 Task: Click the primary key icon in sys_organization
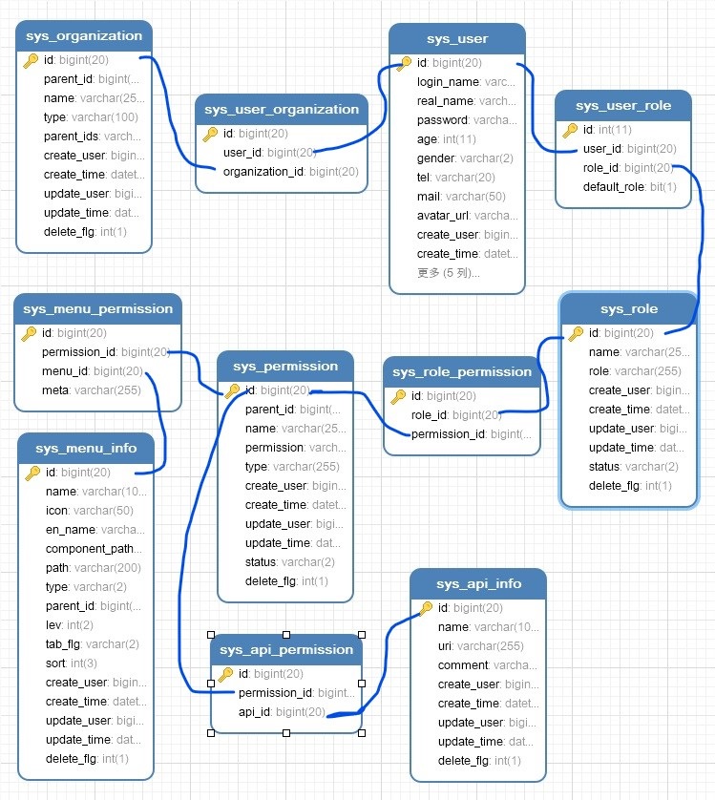pos(31,60)
